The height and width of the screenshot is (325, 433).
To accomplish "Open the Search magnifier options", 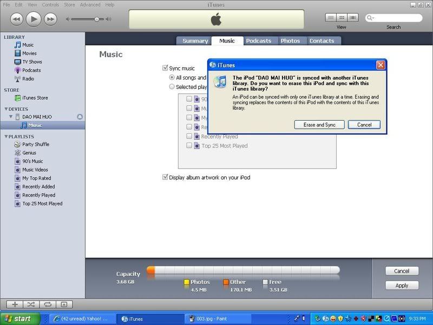I will pyautogui.click(x=370, y=18).
